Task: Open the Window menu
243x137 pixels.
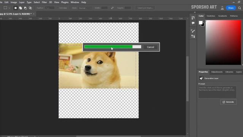Action: [75, 2]
